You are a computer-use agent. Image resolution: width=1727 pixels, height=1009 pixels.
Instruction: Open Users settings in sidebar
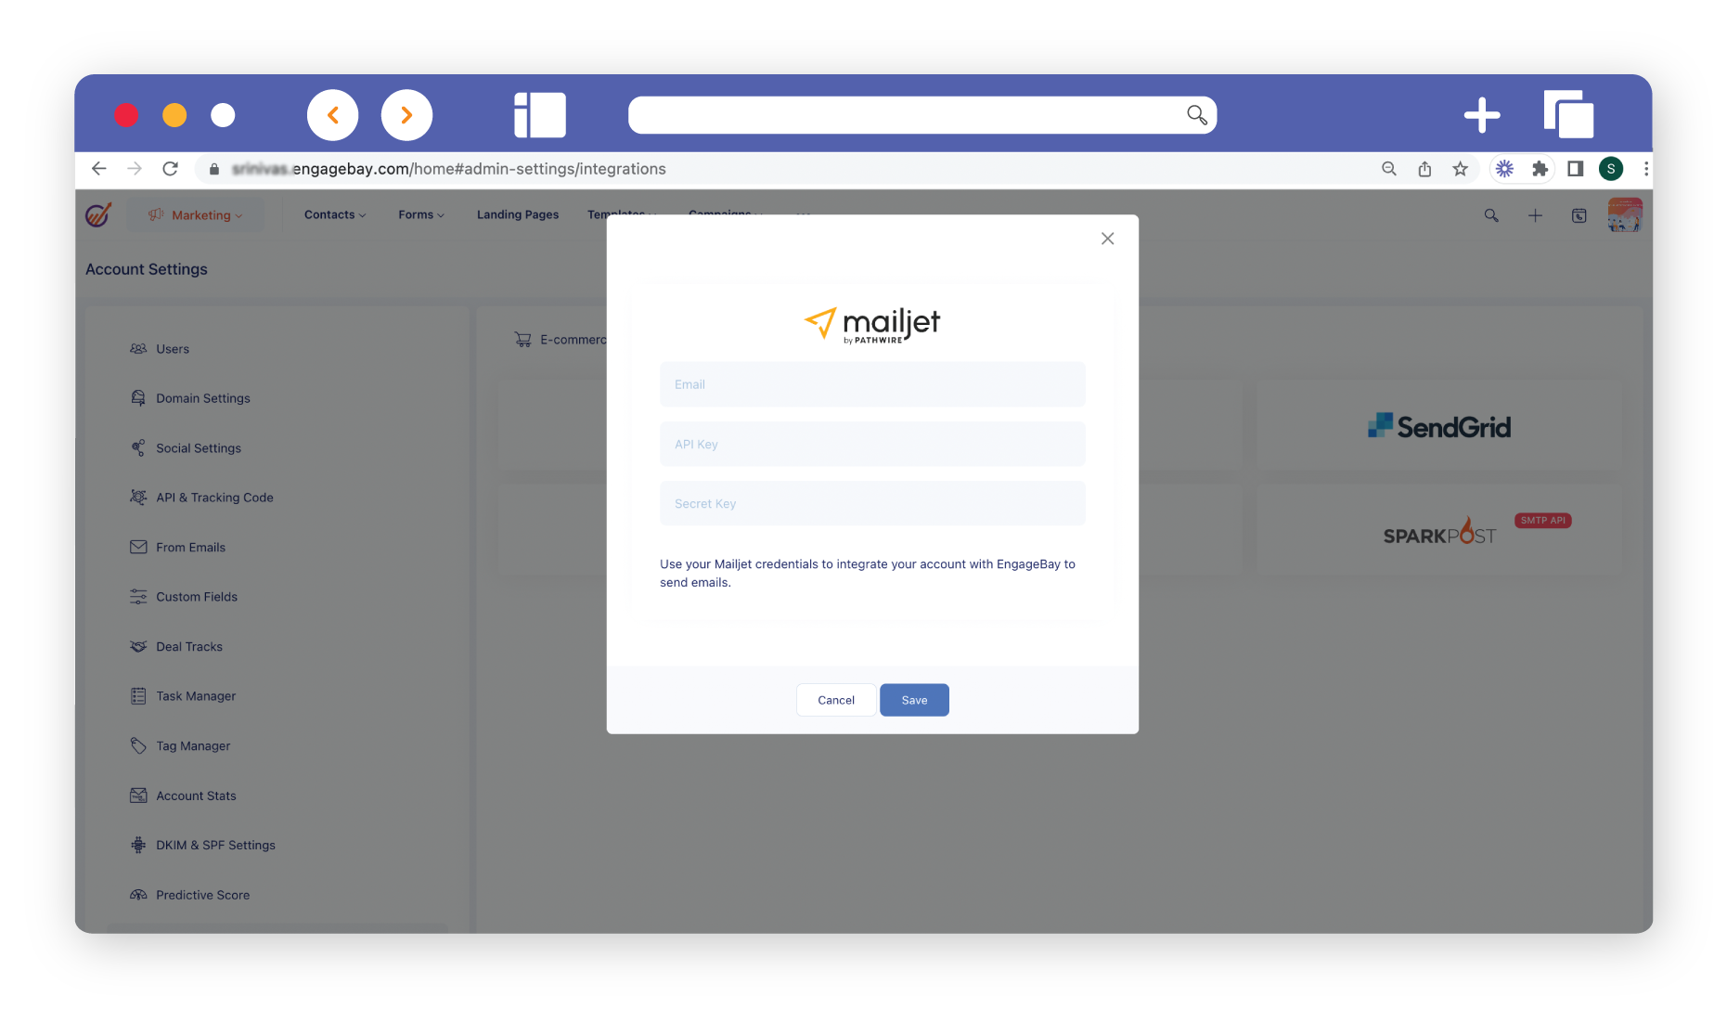coord(172,349)
